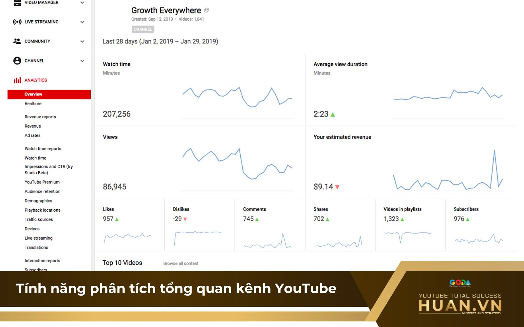The width and height of the screenshot is (524, 327).
Task: Open the Revenue report link
Action: [x=33, y=126]
